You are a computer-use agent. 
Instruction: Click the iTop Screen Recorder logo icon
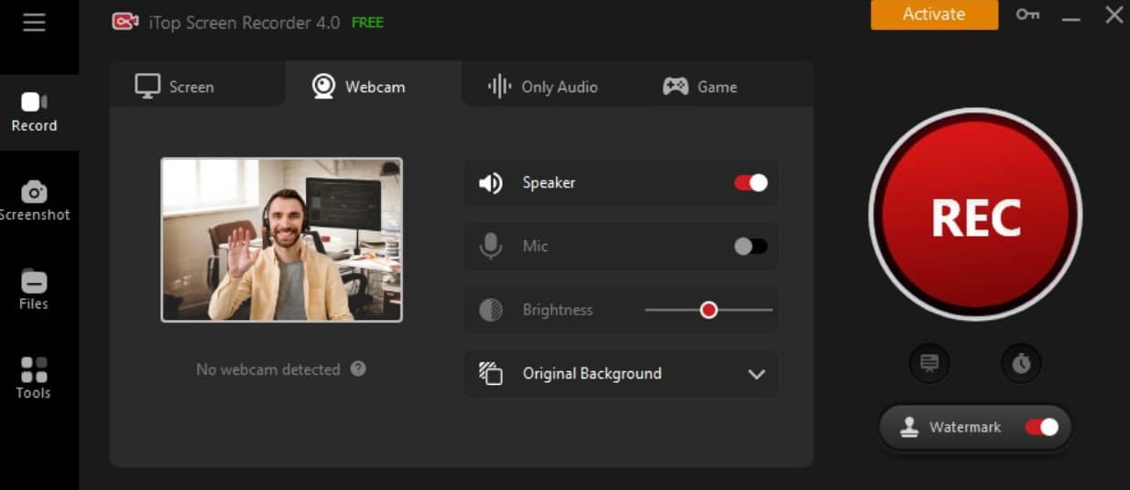(x=125, y=21)
